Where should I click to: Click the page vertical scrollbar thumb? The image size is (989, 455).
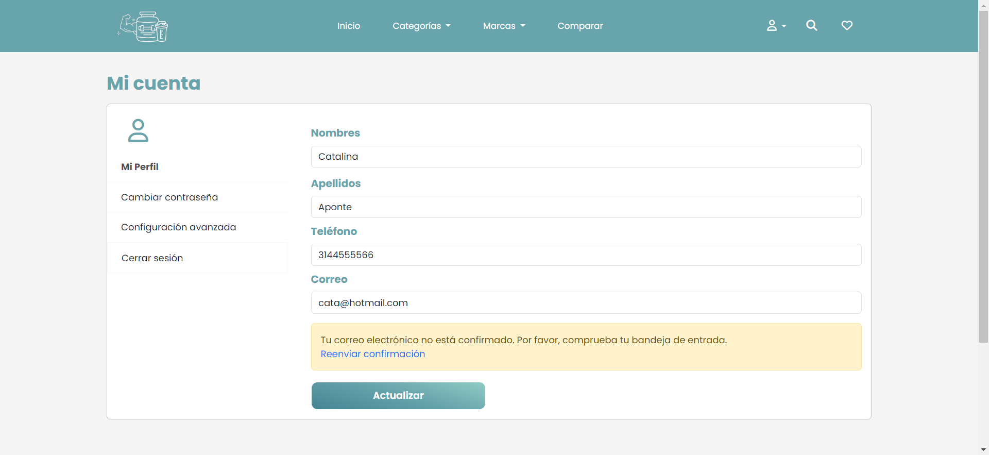[984, 176]
